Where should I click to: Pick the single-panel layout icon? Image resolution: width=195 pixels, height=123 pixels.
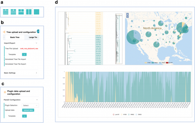click(36, 12)
